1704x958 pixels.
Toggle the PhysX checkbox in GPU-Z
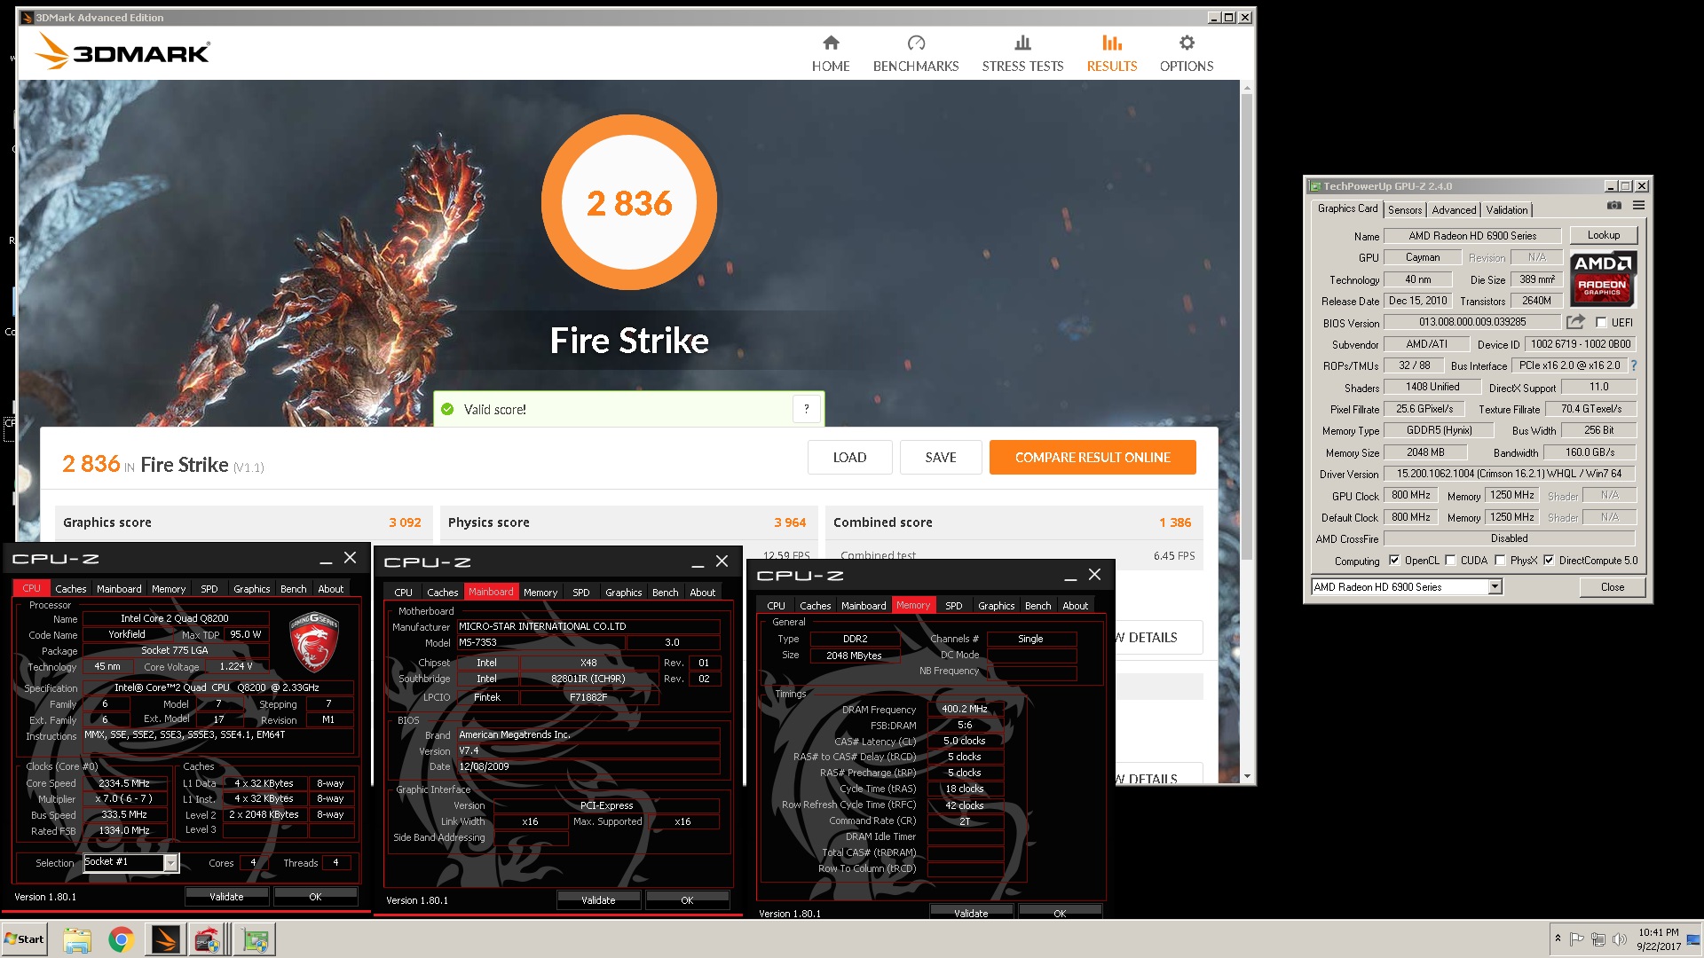point(1500,561)
